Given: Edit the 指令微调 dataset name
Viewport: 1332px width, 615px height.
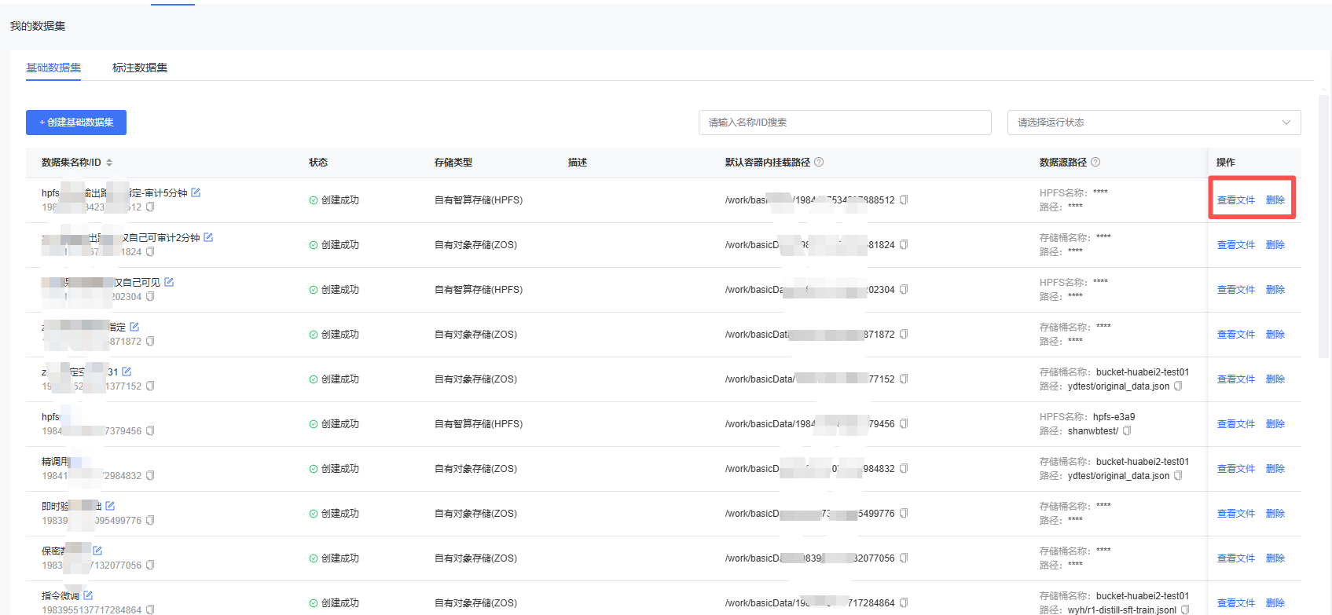Looking at the screenshot, I should [x=88, y=595].
